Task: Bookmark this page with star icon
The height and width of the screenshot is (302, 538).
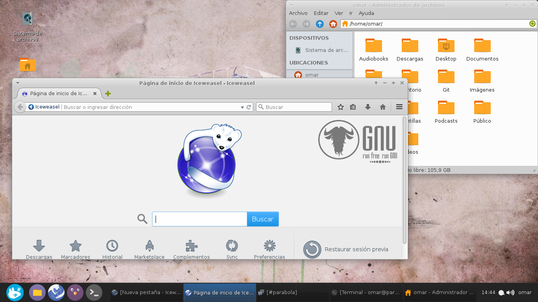Action: point(341,107)
